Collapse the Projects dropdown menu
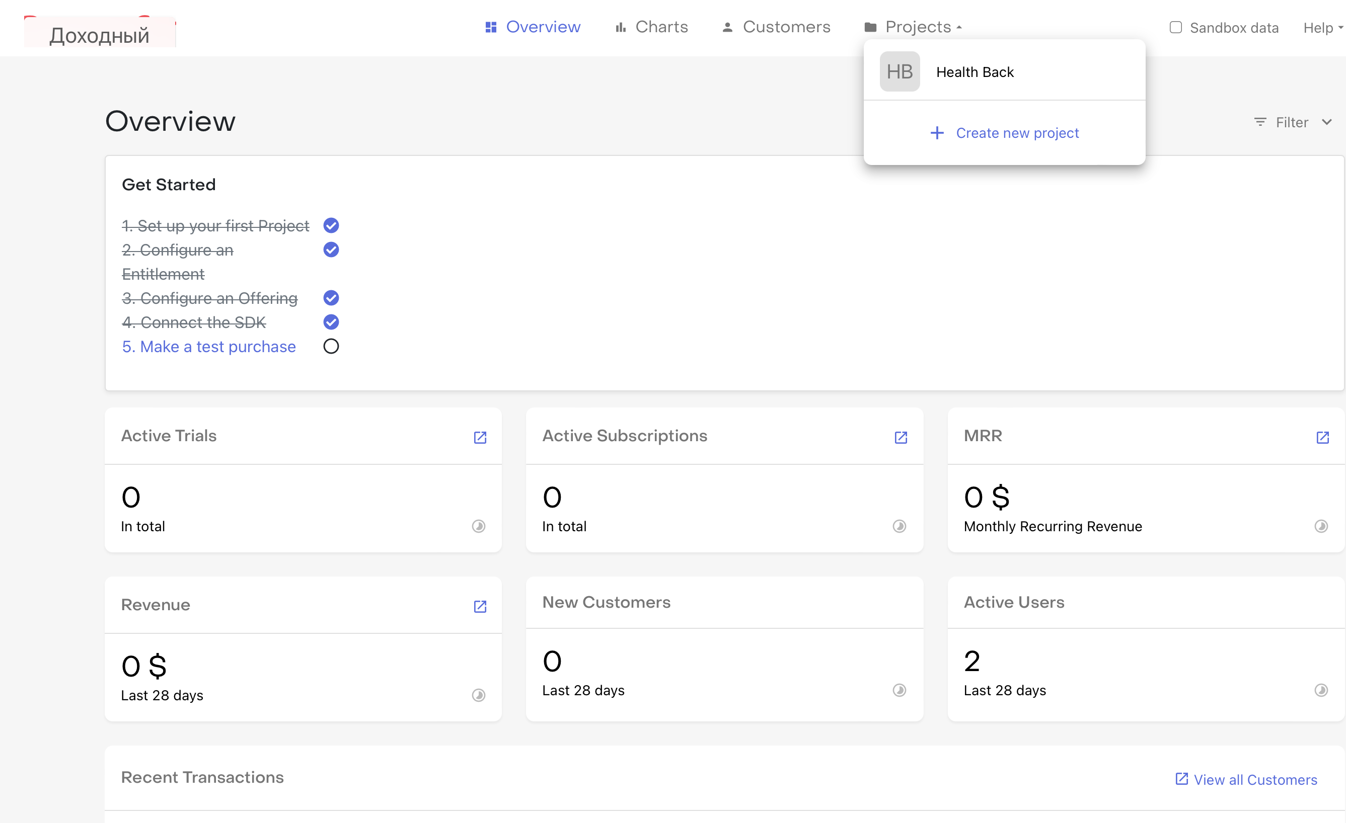Screen dimensions: 1346x823 point(913,27)
